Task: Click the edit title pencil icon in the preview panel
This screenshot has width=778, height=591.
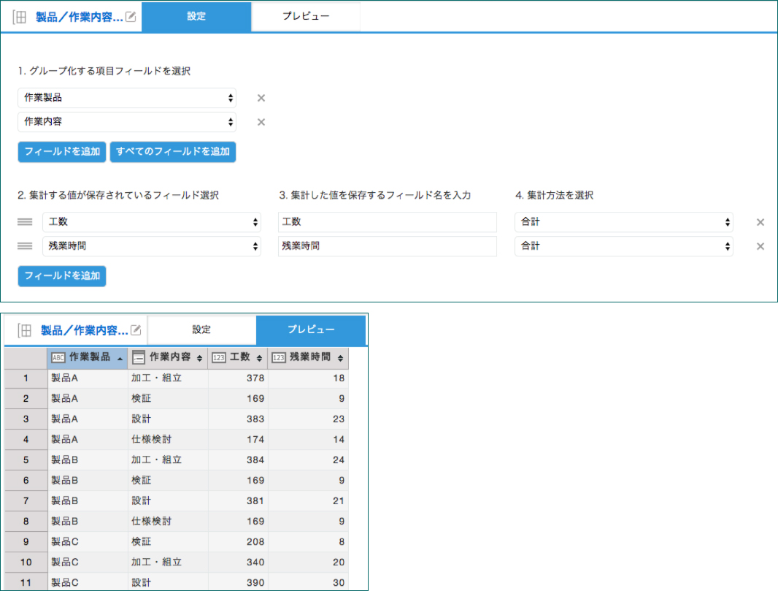Action: (136, 329)
